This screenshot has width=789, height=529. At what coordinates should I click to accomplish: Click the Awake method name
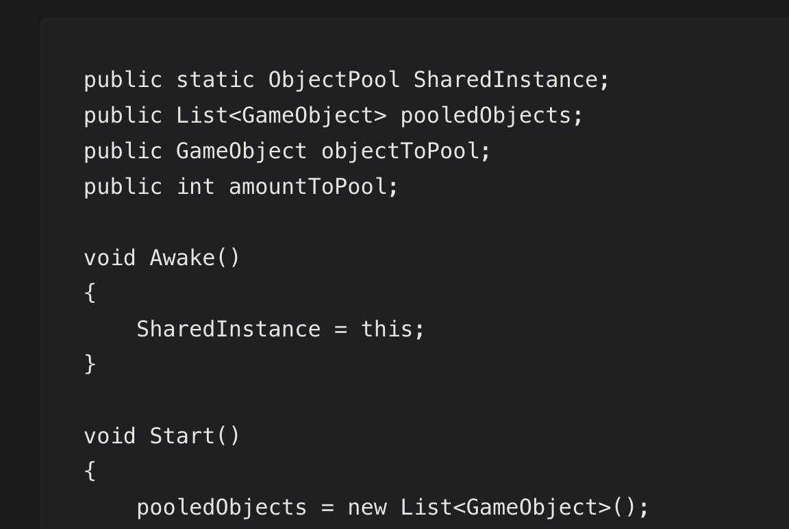182,258
